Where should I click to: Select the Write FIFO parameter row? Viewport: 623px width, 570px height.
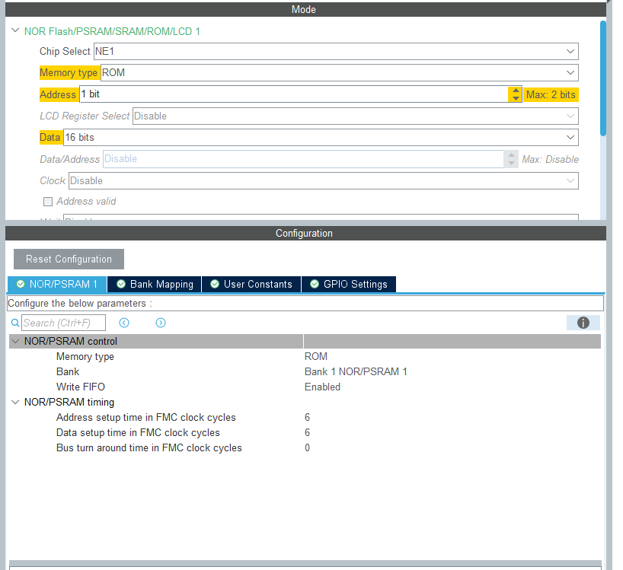tap(305, 387)
